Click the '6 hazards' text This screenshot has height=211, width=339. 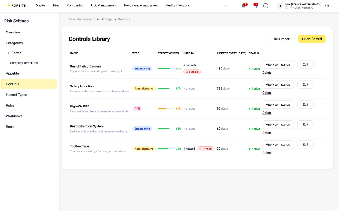(x=190, y=65)
